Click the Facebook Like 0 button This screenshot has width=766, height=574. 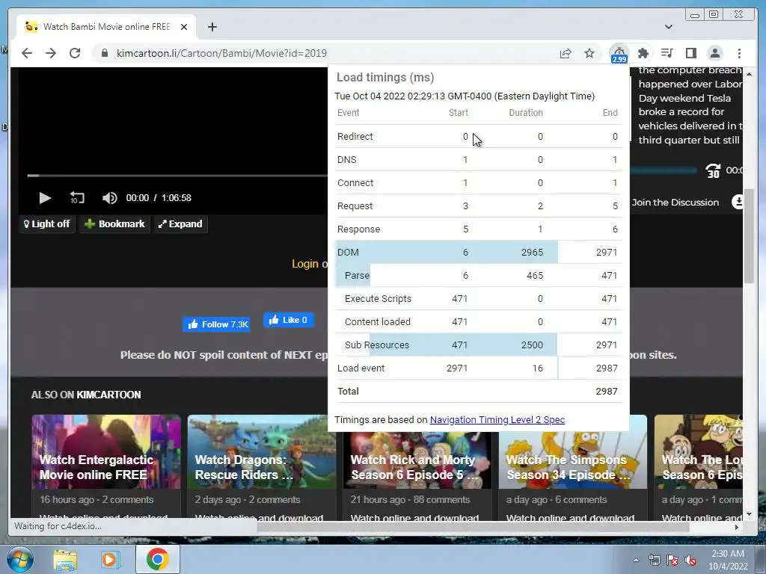pos(288,320)
